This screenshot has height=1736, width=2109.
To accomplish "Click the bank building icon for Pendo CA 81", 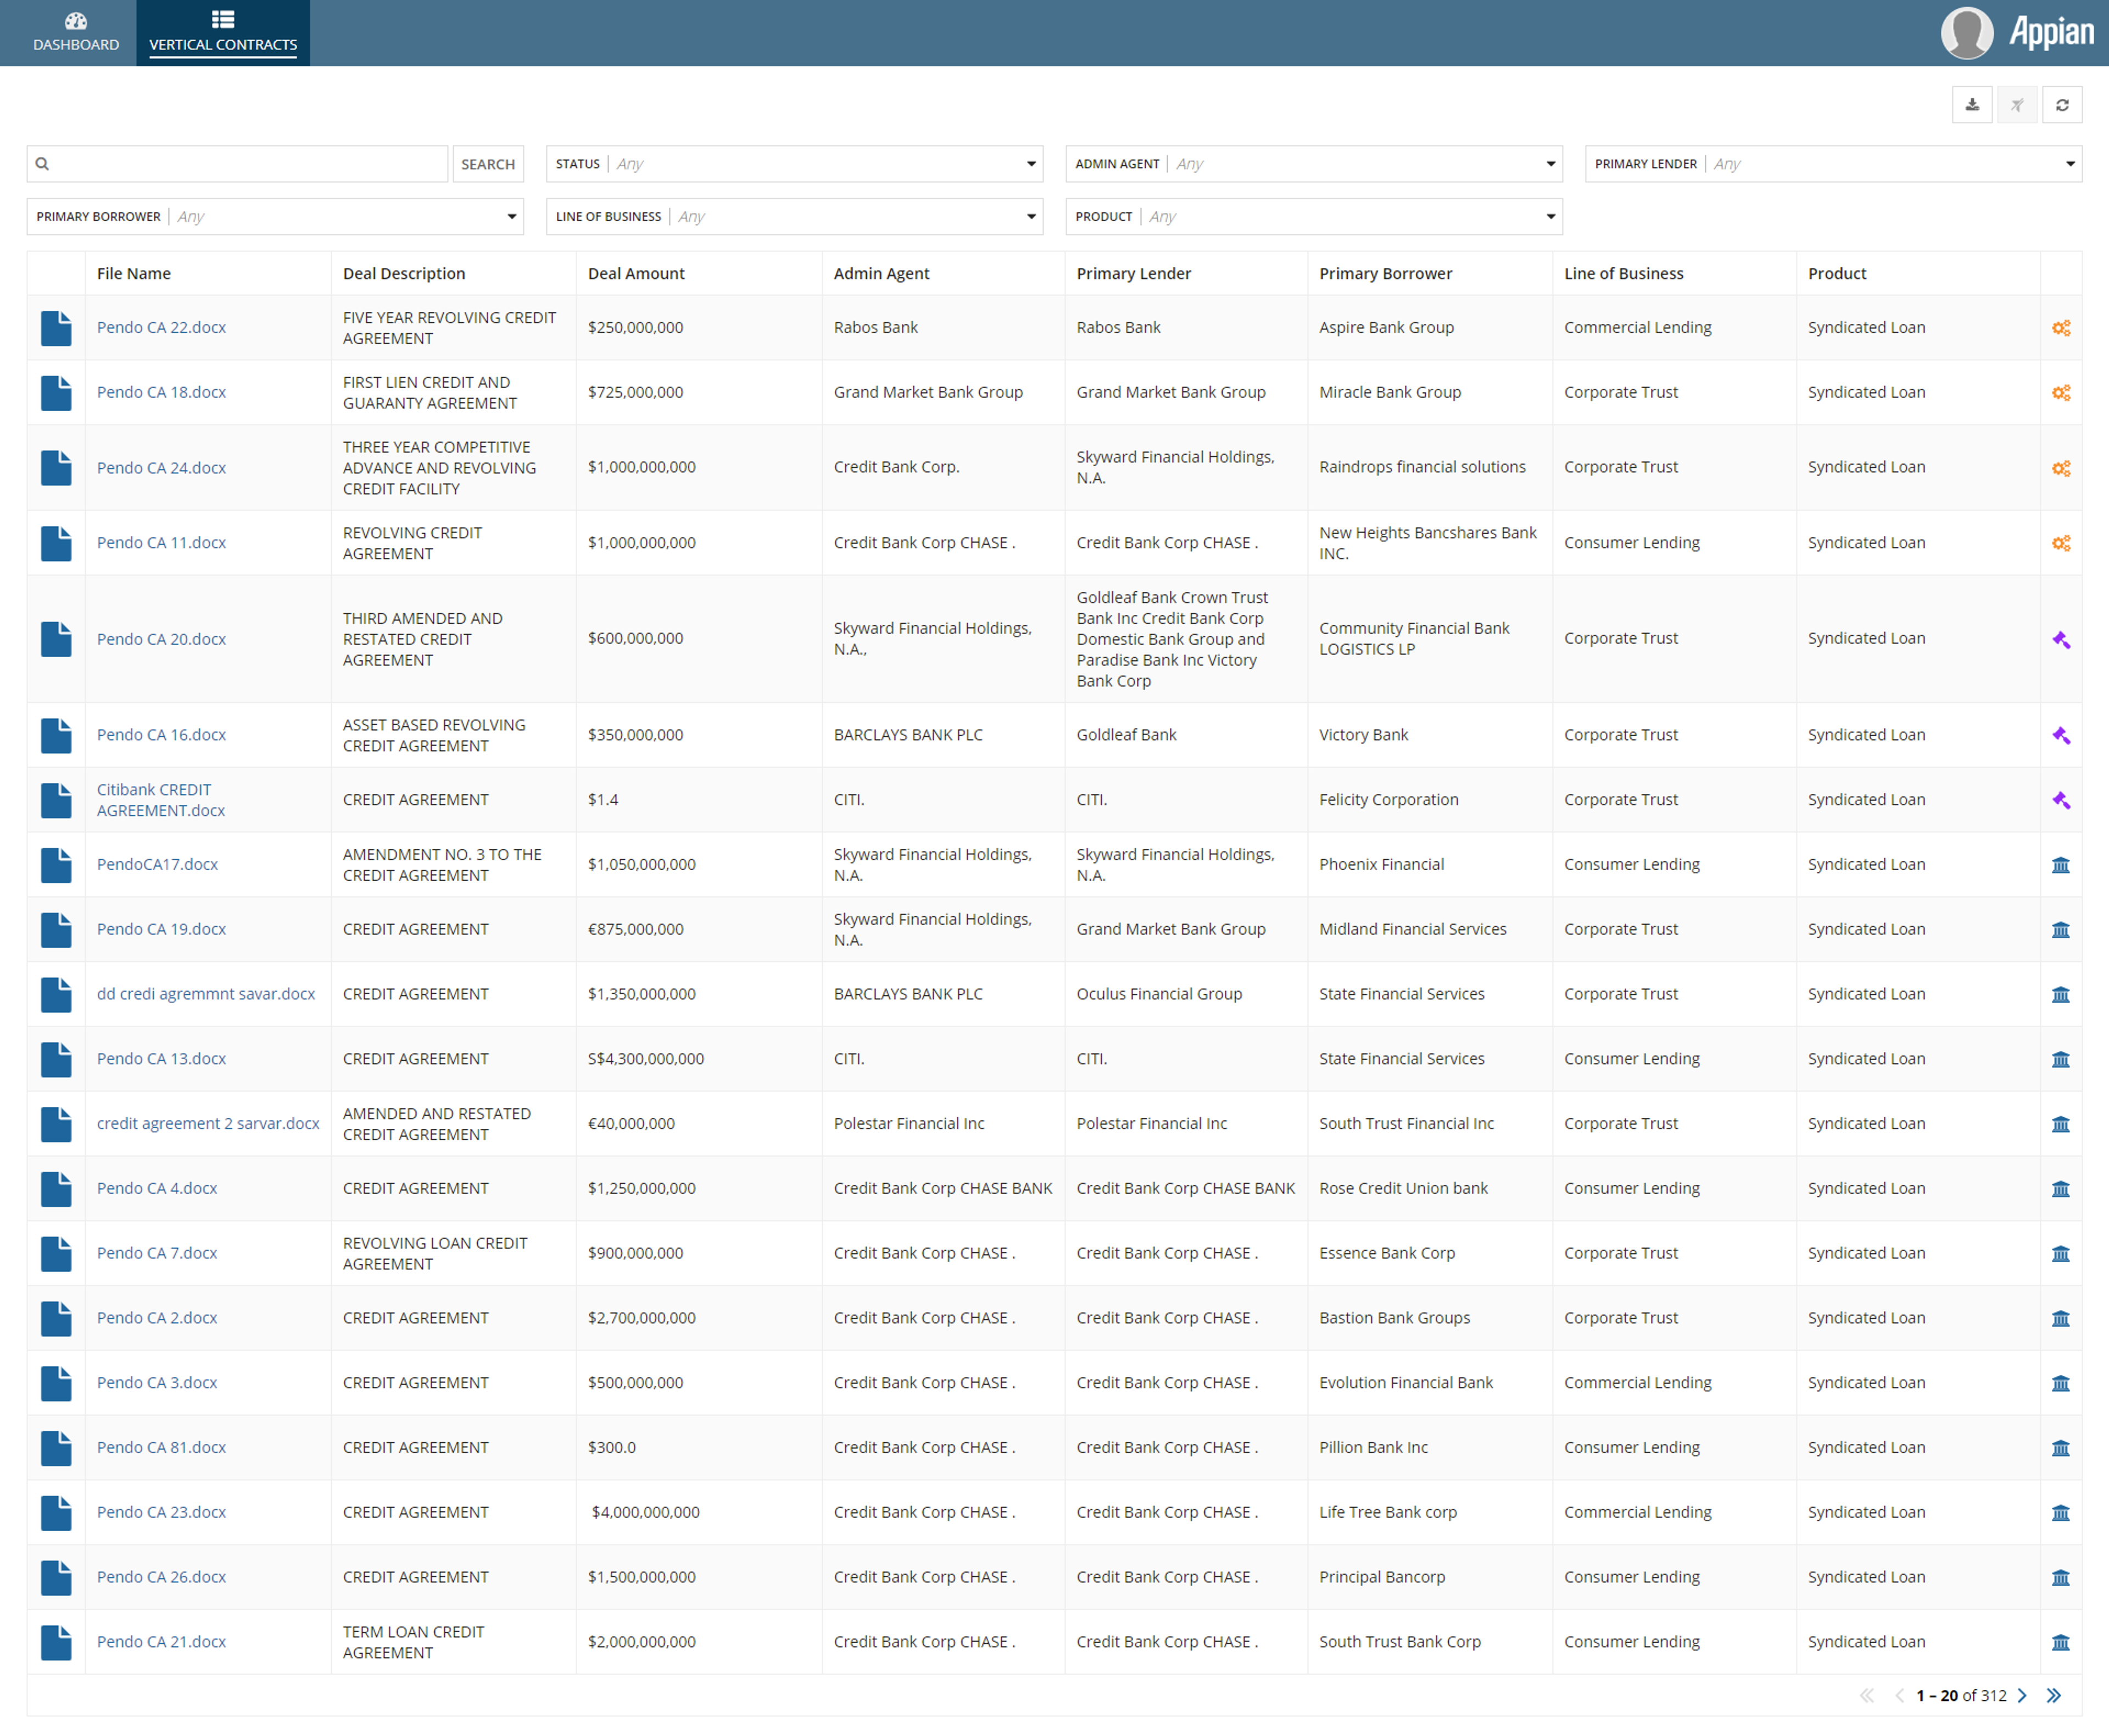I will pyautogui.click(x=2061, y=1448).
